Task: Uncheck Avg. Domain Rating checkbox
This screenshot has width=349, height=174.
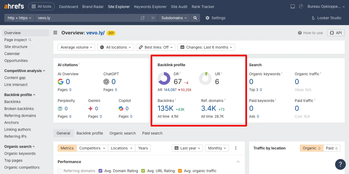Action: (x=100, y=171)
